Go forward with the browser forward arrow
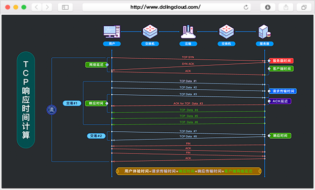Viewport: 315px width, 190px height. [x=47, y=8]
